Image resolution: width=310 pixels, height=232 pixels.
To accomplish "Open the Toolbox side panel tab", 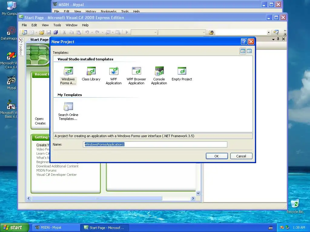I will click(21, 47).
